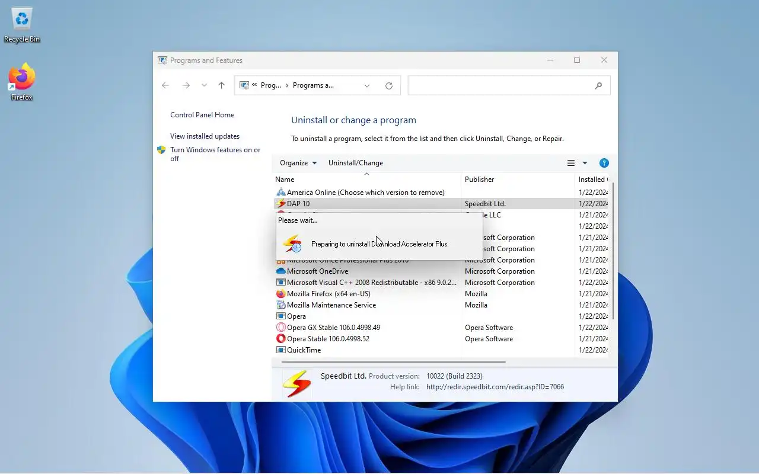This screenshot has height=474, width=759.
Task: Open Turn Windows features on or off
Action: pyautogui.click(x=215, y=154)
